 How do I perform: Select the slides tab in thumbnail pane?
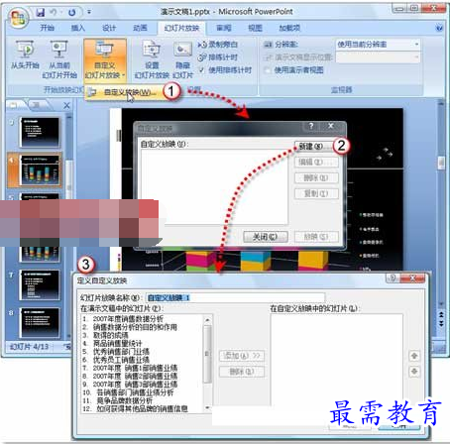tap(15, 105)
